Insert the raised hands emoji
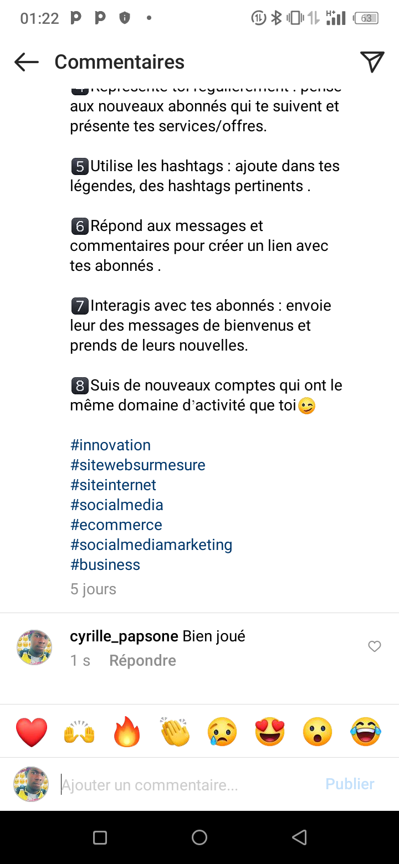The image size is (399, 864). pos(79,732)
